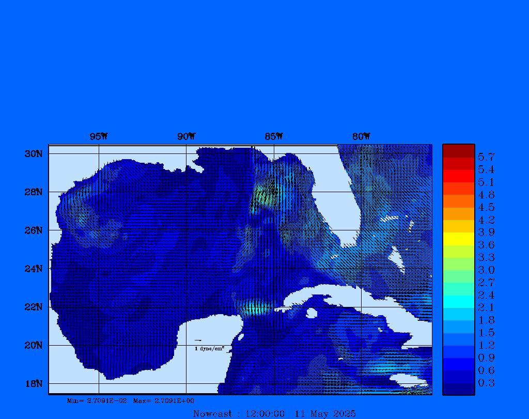Click the cyan high-stress patch near Yucatan Channel
The width and height of the screenshot is (529, 419).
[255, 309]
